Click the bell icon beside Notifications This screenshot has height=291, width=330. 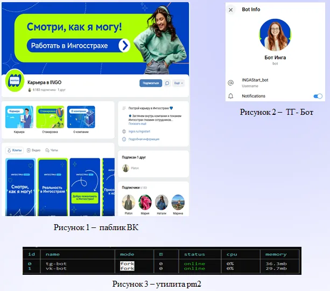tap(231, 96)
